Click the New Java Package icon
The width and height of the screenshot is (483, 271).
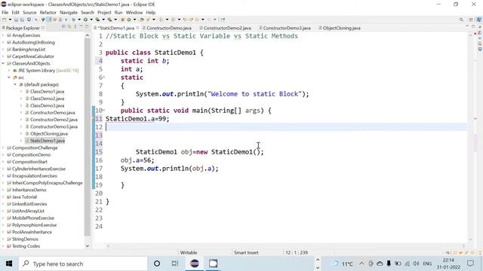pyautogui.click(x=122, y=20)
